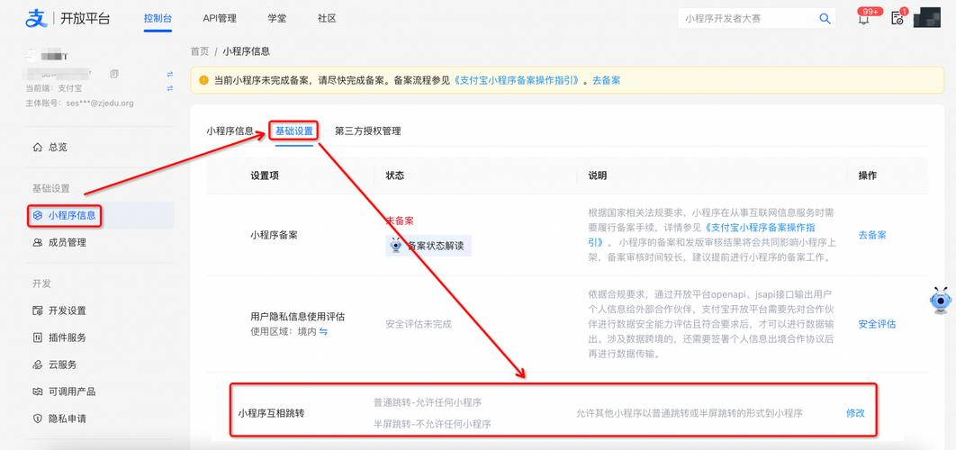Click the 用户隐私信息使用评估 label
Screen dimensions: 956x450
[298, 317]
